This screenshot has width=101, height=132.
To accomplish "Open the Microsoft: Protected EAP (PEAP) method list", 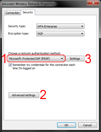I will tap(36, 59).
